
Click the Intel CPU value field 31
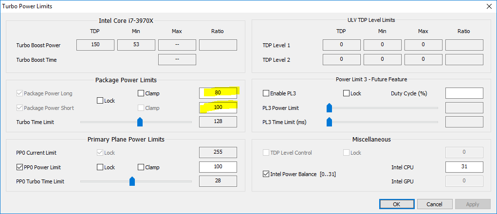point(464,167)
